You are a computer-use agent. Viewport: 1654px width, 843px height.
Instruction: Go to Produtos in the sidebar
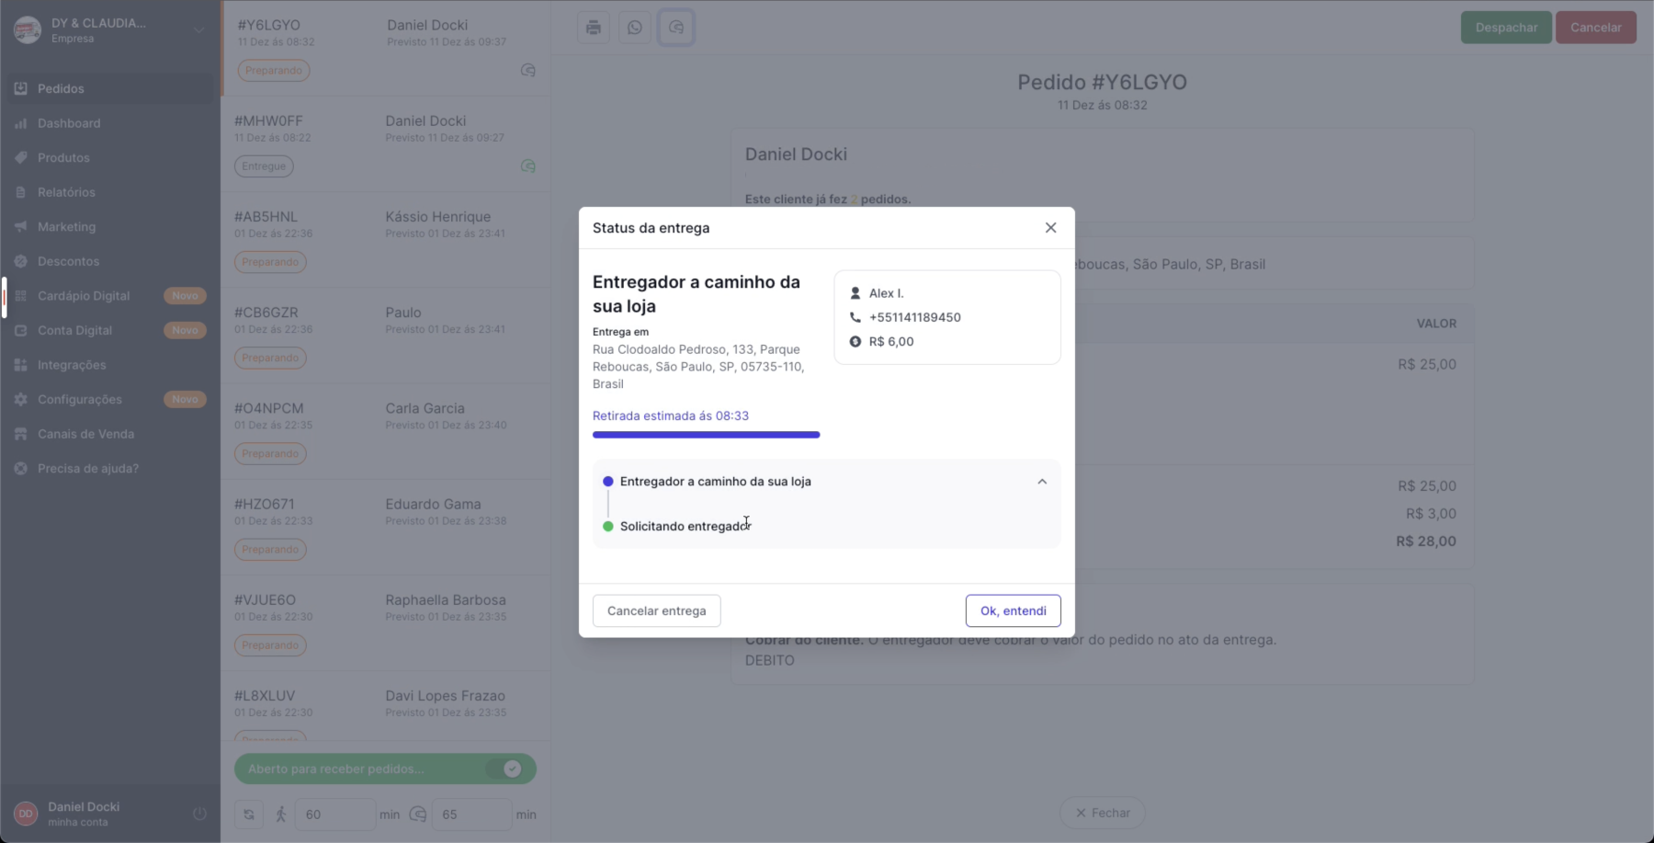[63, 158]
